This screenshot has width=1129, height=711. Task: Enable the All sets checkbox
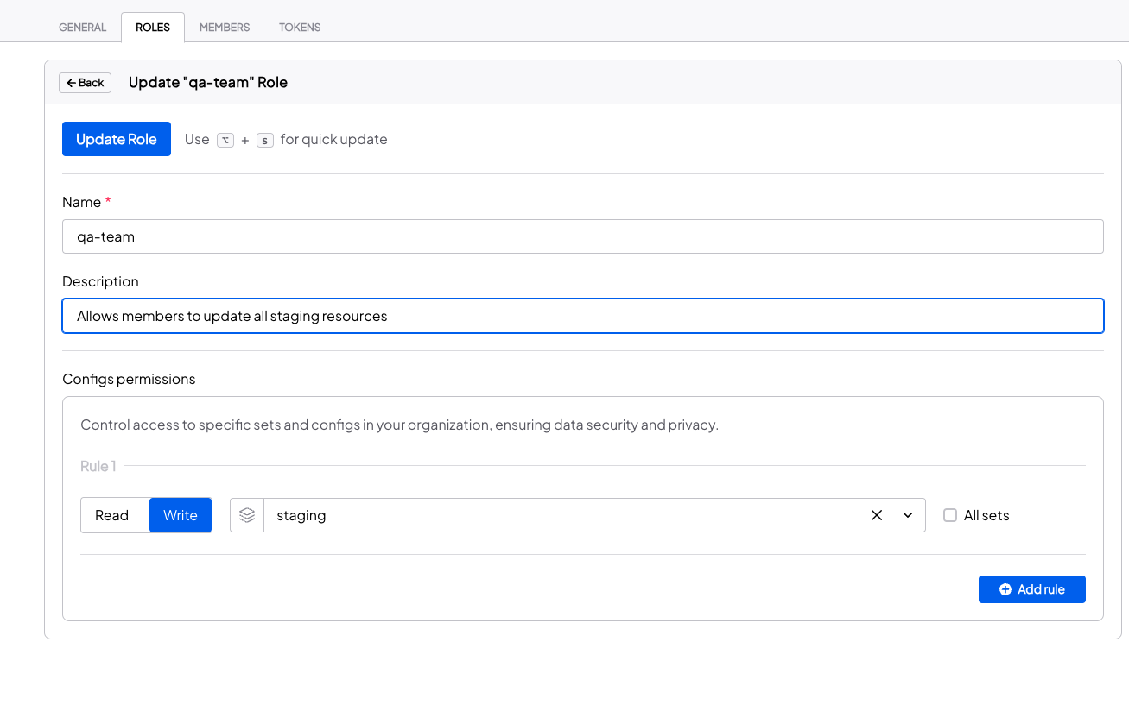[950, 515]
